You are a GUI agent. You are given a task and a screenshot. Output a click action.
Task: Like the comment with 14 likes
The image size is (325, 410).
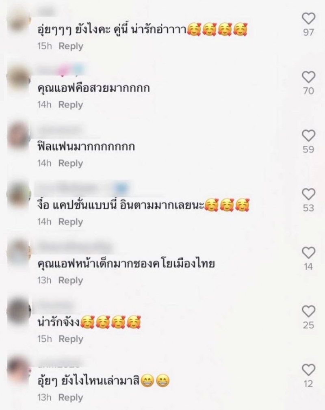click(308, 253)
